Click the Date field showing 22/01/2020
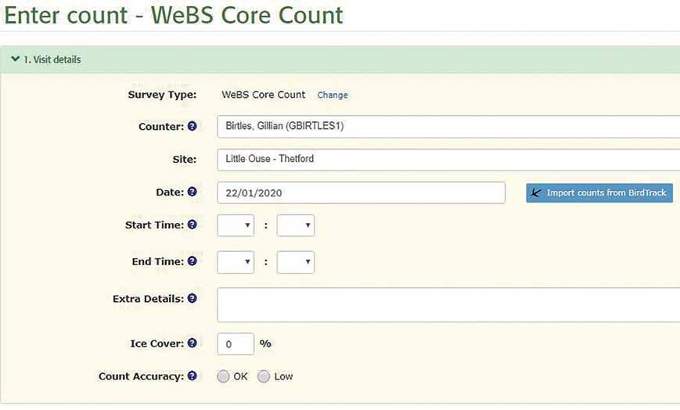This screenshot has height=410, width=680. point(362,192)
